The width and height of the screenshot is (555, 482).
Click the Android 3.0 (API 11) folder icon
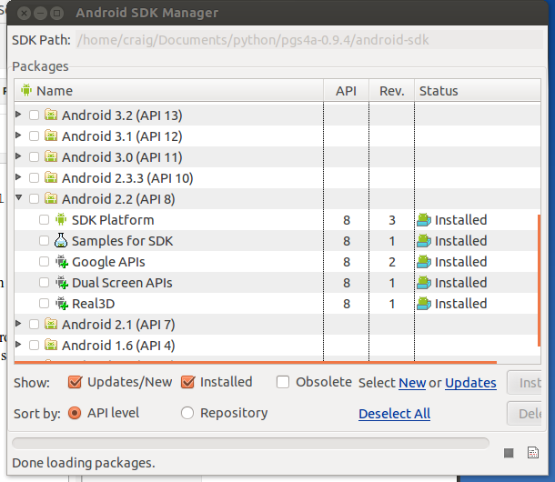coord(51,156)
